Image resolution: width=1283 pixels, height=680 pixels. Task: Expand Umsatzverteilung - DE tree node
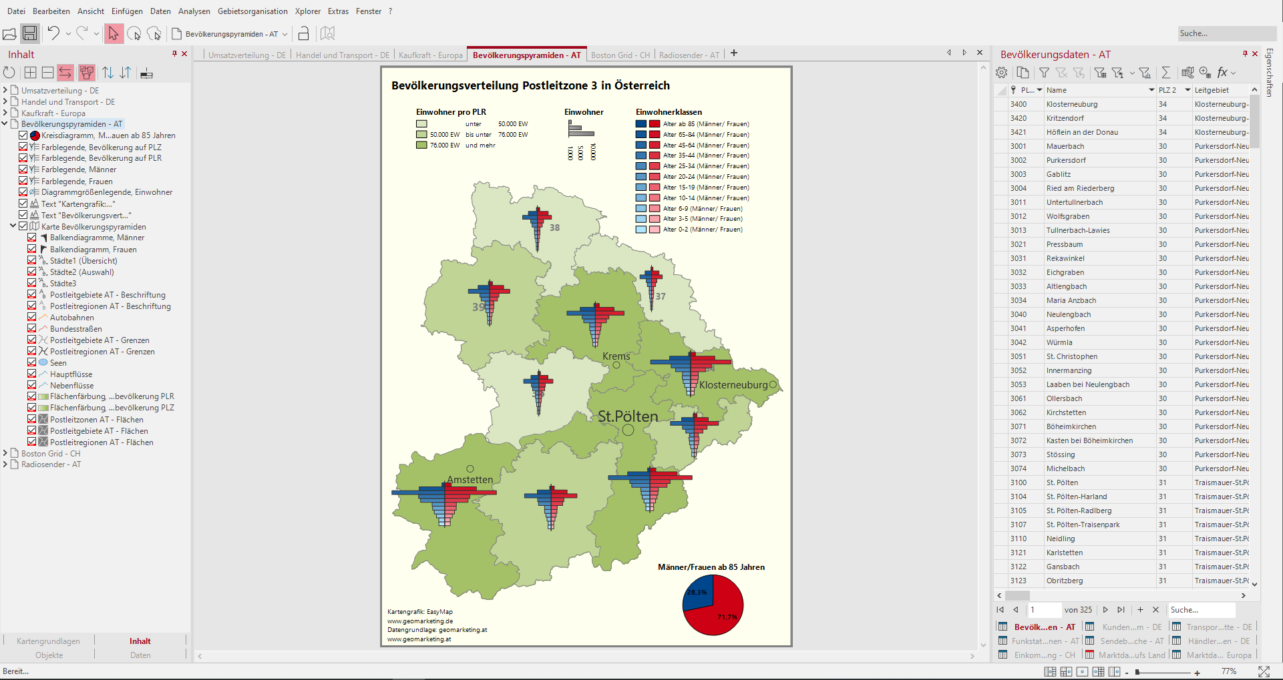(x=5, y=90)
